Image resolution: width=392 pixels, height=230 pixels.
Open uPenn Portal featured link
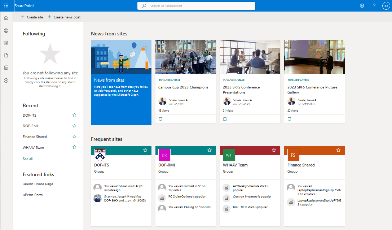click(x=33, y=195)
